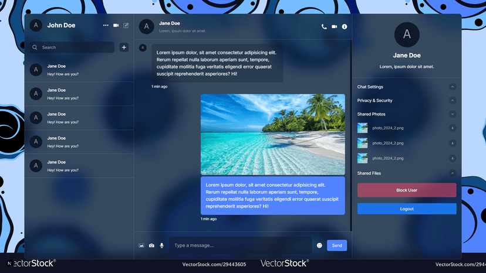Click the small avatar beside received message
Viewport: 486px width, 273px height.
click(x=143, y=47)
